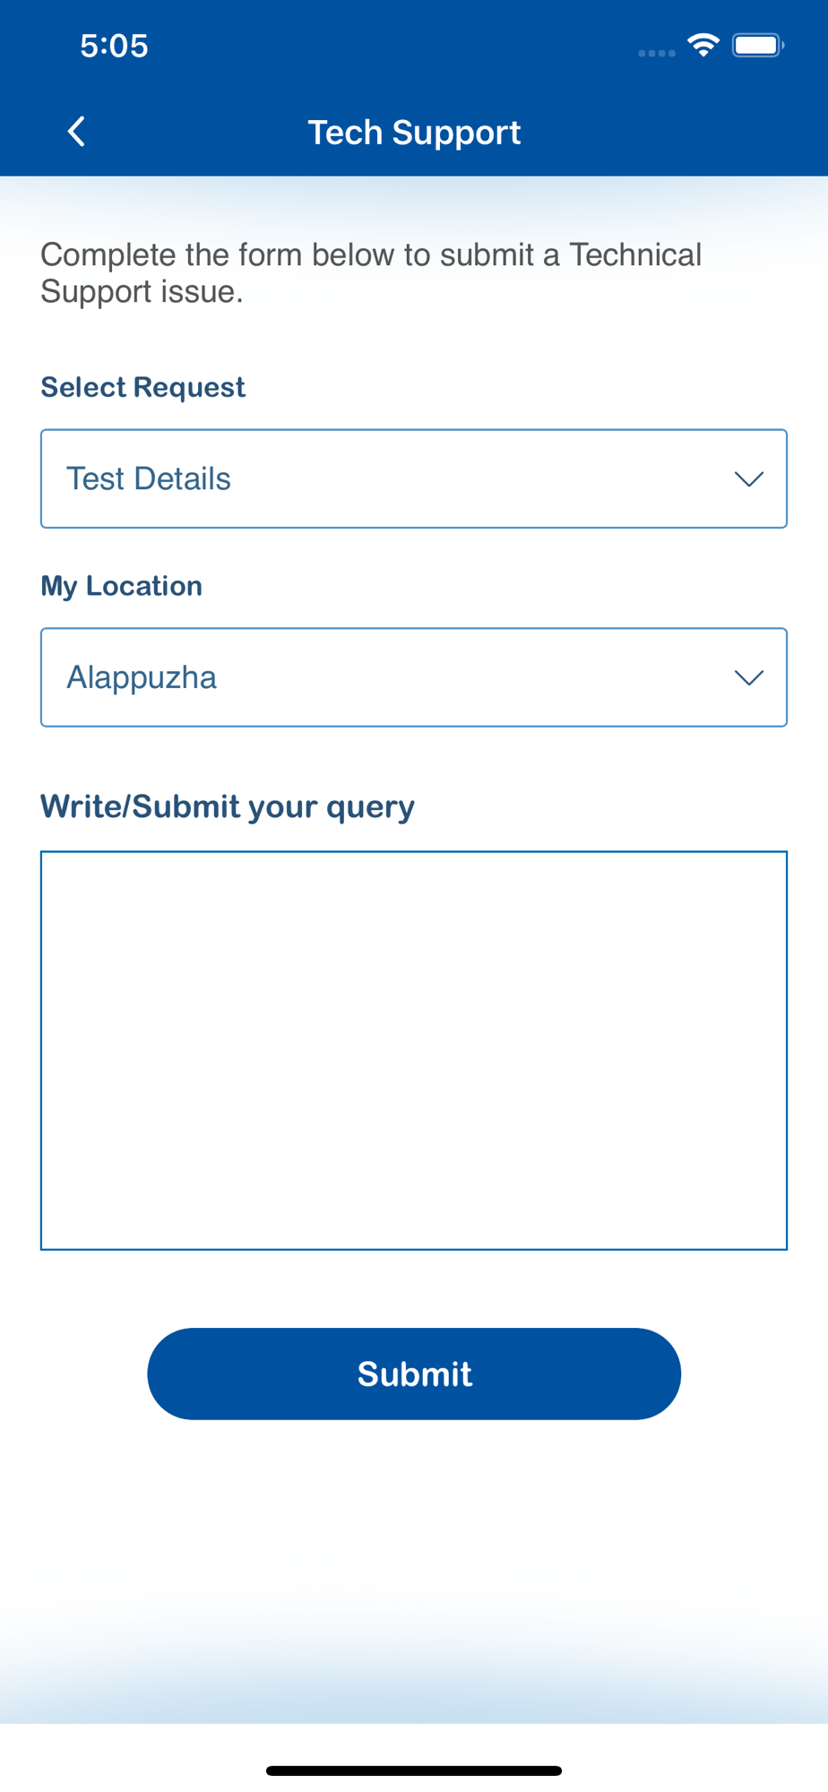Open the Test Details dropdown
This screenshot has width=828, height=1792.
(x=414, y=478)
